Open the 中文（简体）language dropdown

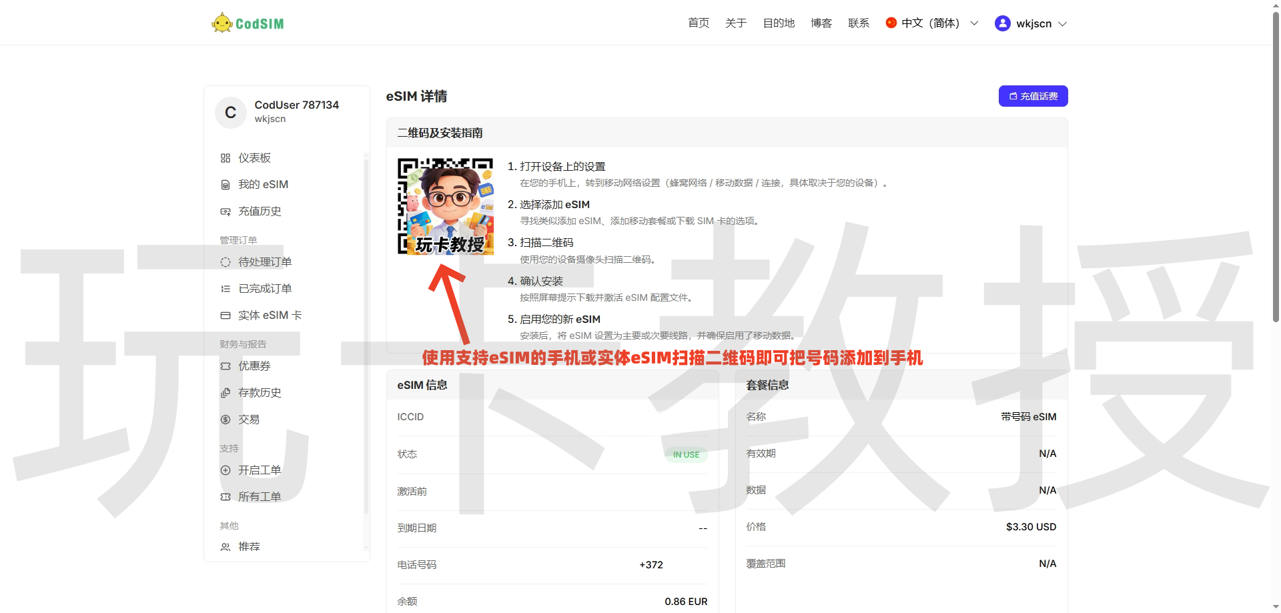930,23
